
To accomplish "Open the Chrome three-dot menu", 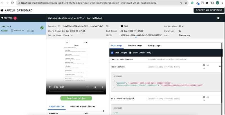I will [222, 3].
